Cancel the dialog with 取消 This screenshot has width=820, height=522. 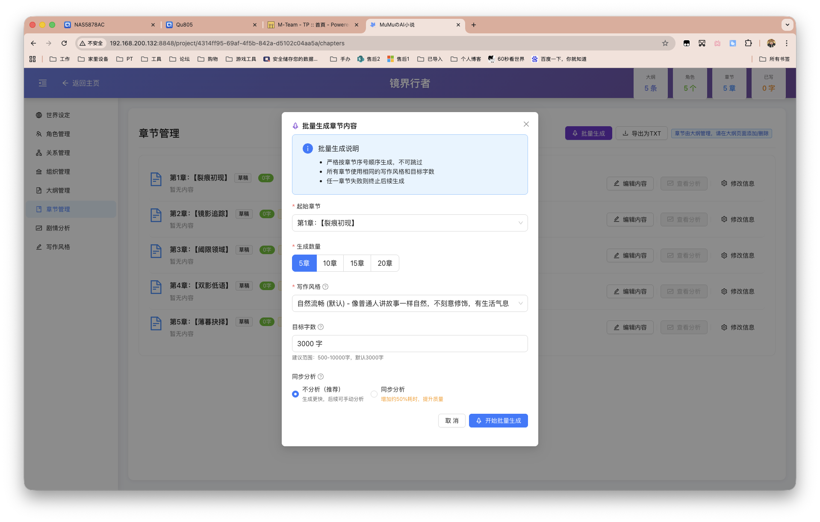coord(451,420)
